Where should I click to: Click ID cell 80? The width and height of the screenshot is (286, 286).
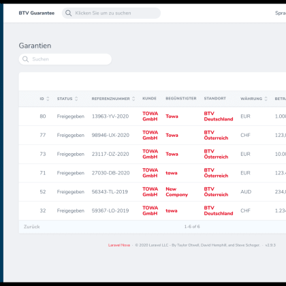[43, 116]
